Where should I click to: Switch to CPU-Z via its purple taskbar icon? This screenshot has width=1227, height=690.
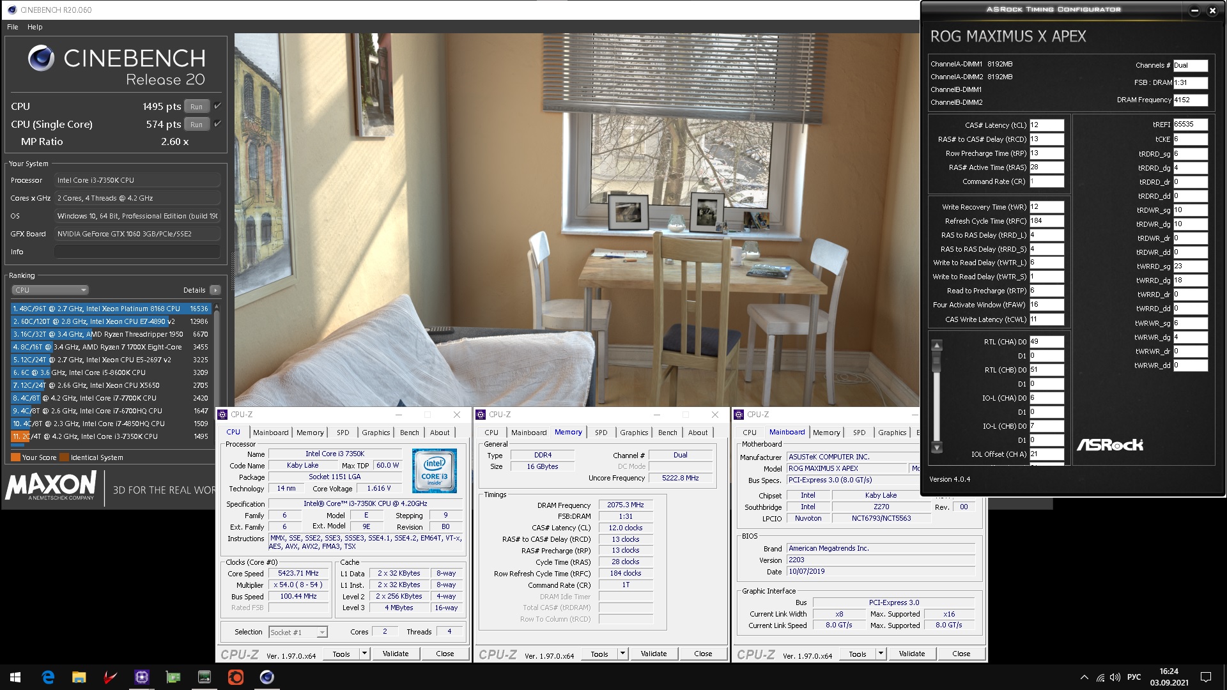coord(141,677)
